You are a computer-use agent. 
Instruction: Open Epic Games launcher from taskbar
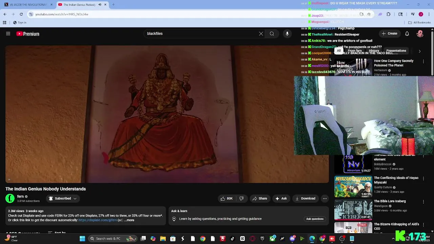[262, 239]
